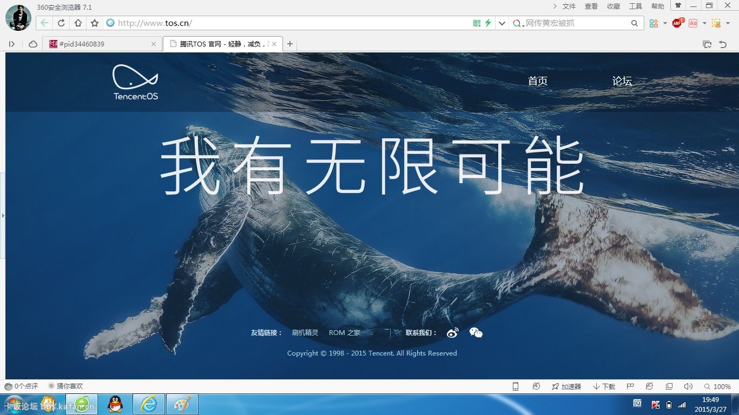Click the QQ penguin icon in taskbar
The image size is (739, 415).
[x=115, y=404]
